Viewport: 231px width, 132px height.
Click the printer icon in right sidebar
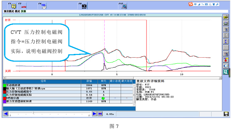(x=226, y=23)
